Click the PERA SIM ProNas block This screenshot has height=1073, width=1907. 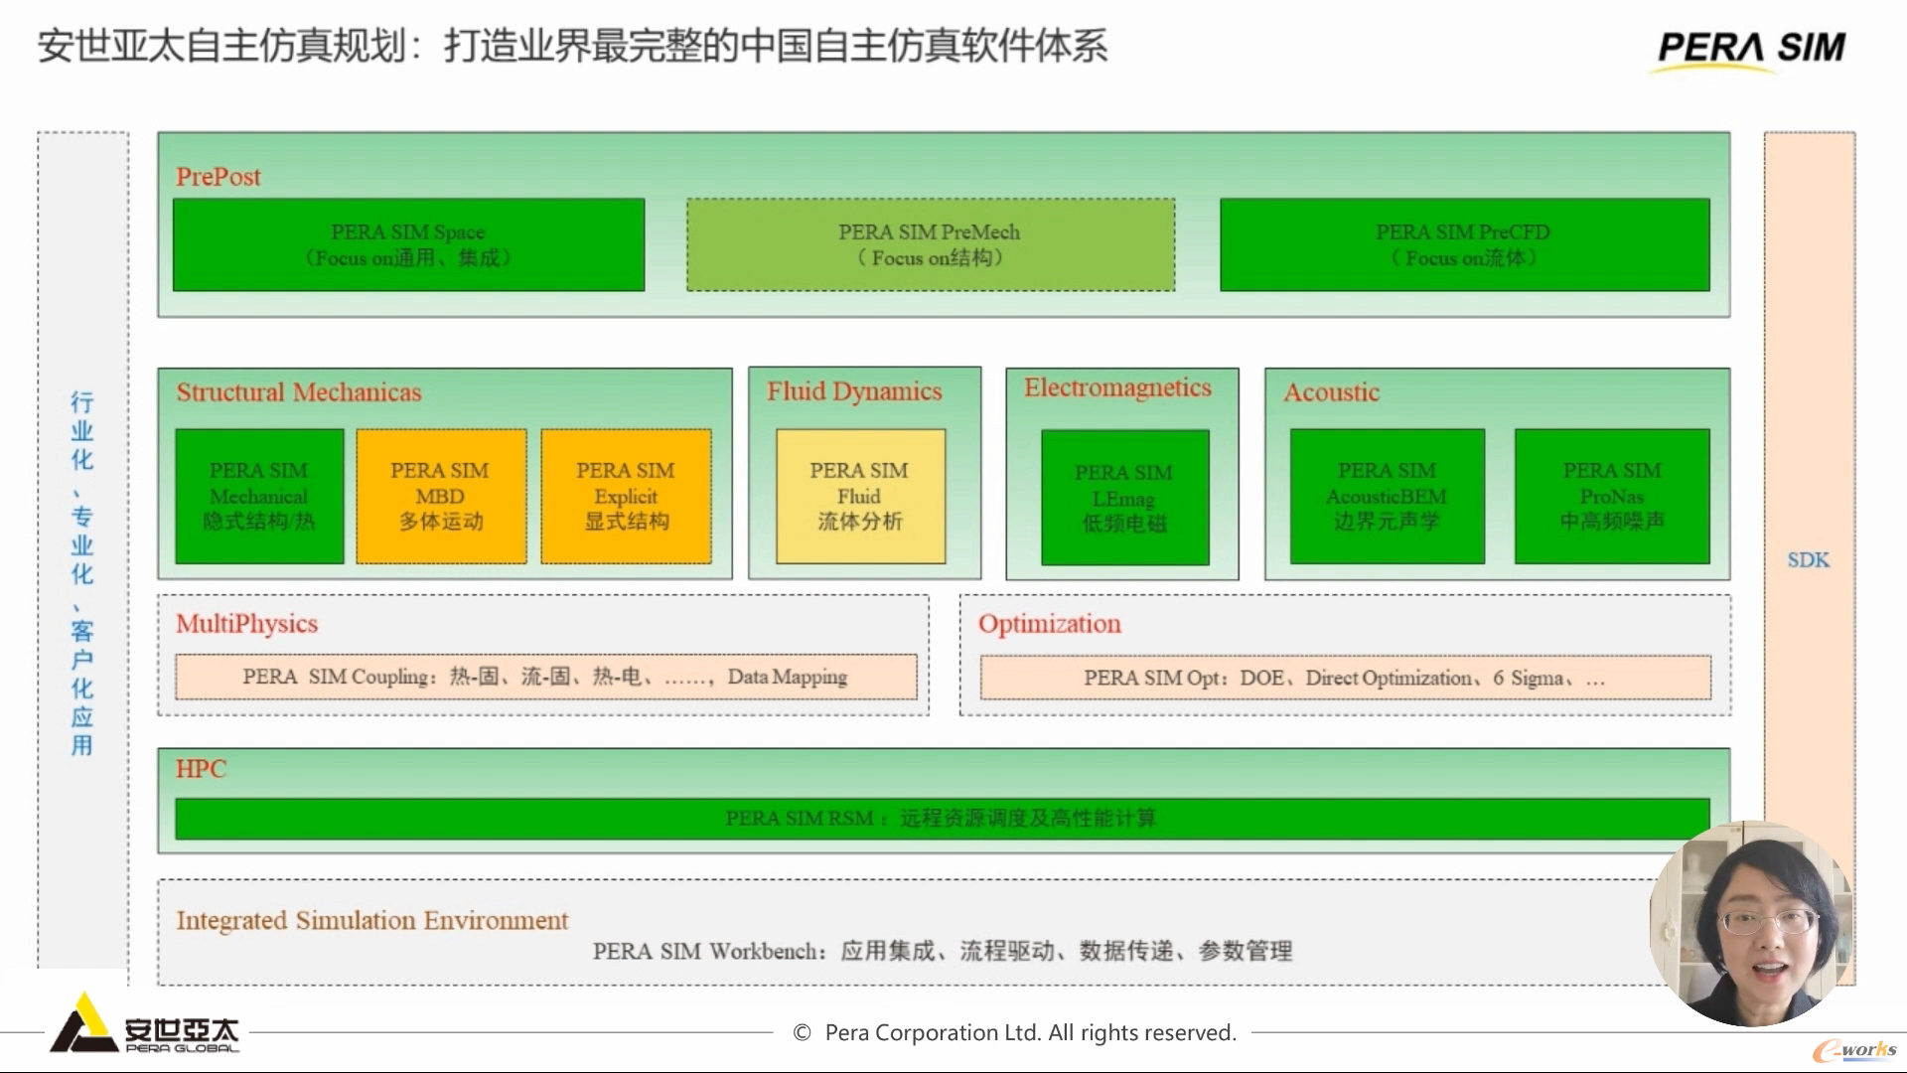1612,496
